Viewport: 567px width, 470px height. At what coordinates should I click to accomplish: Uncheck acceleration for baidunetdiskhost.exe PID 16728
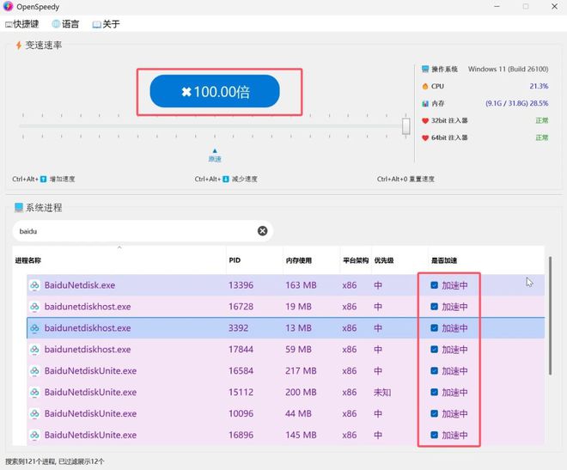(435, 307)
